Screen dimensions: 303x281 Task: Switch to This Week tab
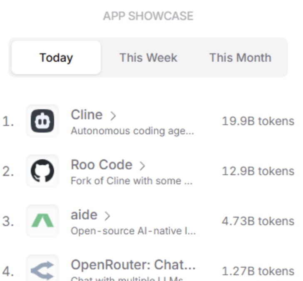pos(148,58)
